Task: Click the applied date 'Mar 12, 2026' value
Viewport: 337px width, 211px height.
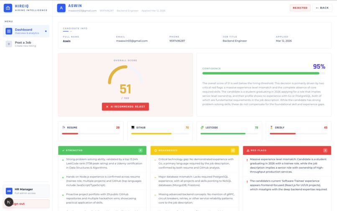Action: (284, 41)
